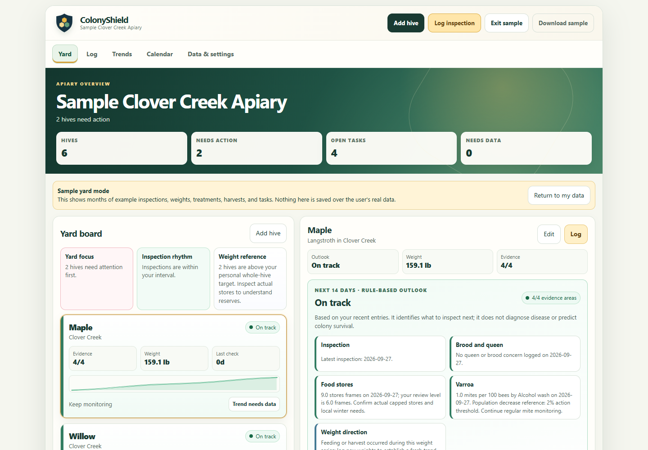Click the 2 hives need action text
Viewport: 648px width, 450px height.
(83, 119)
